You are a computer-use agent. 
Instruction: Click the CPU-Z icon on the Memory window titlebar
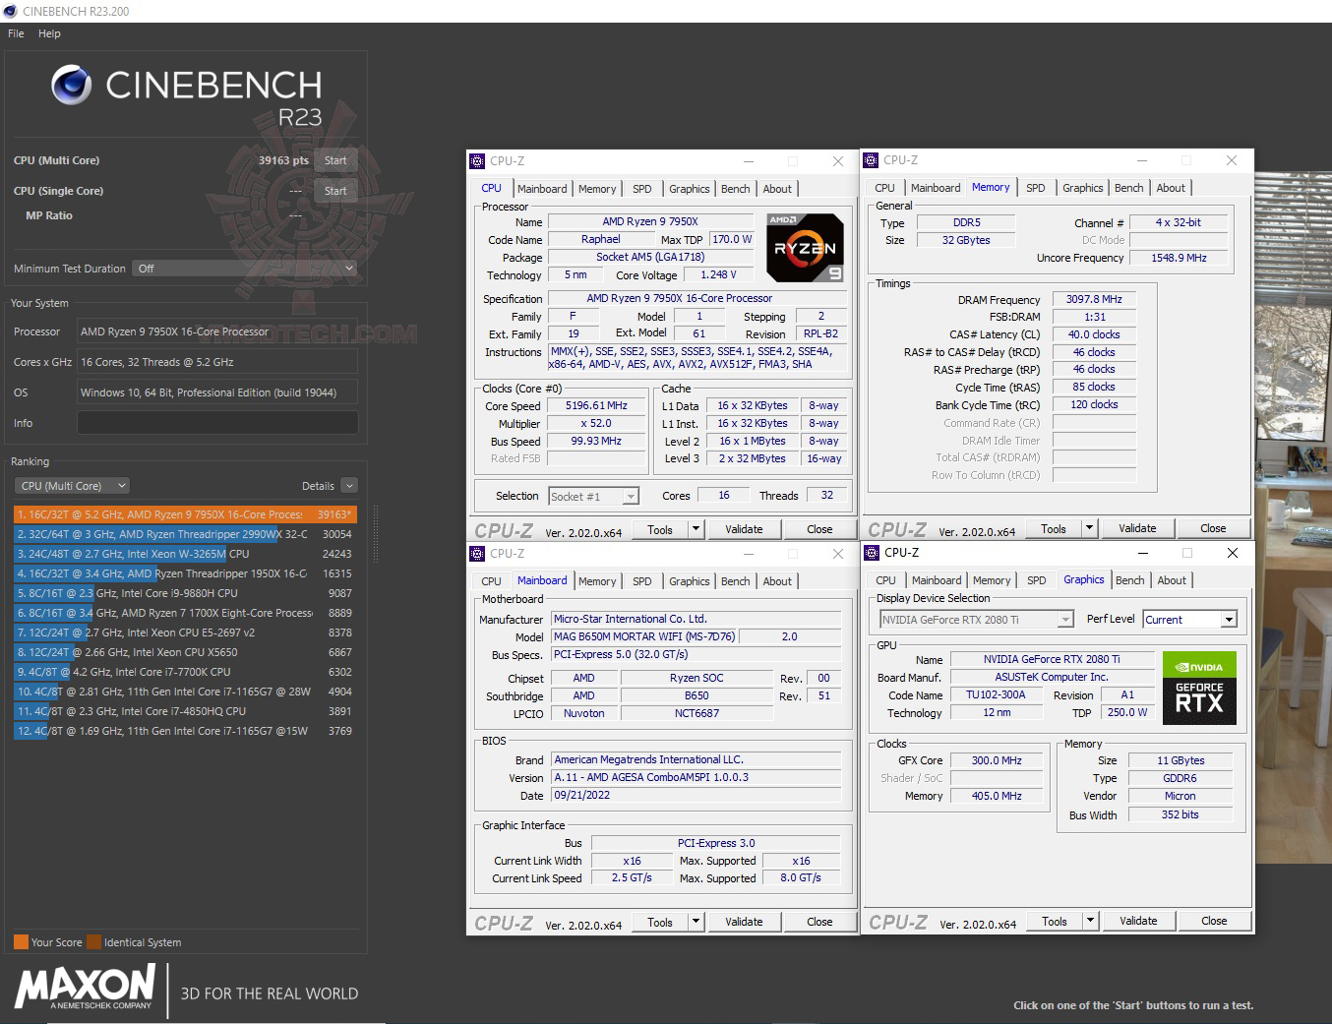[x=872, y=159]
